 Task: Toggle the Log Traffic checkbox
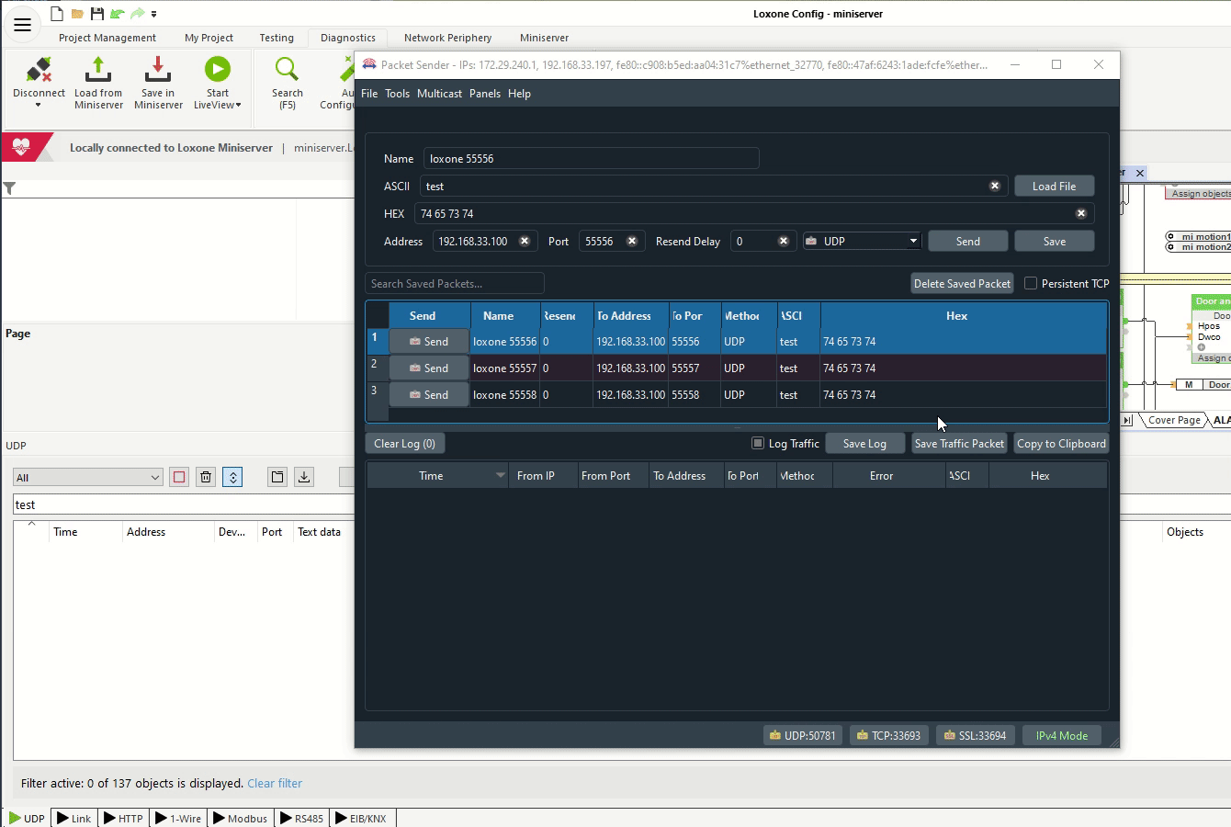(758, 443)
